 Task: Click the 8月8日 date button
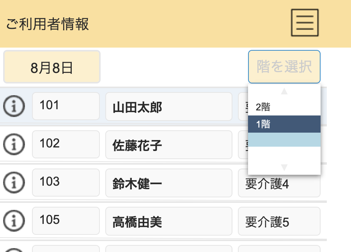(52, 67)
